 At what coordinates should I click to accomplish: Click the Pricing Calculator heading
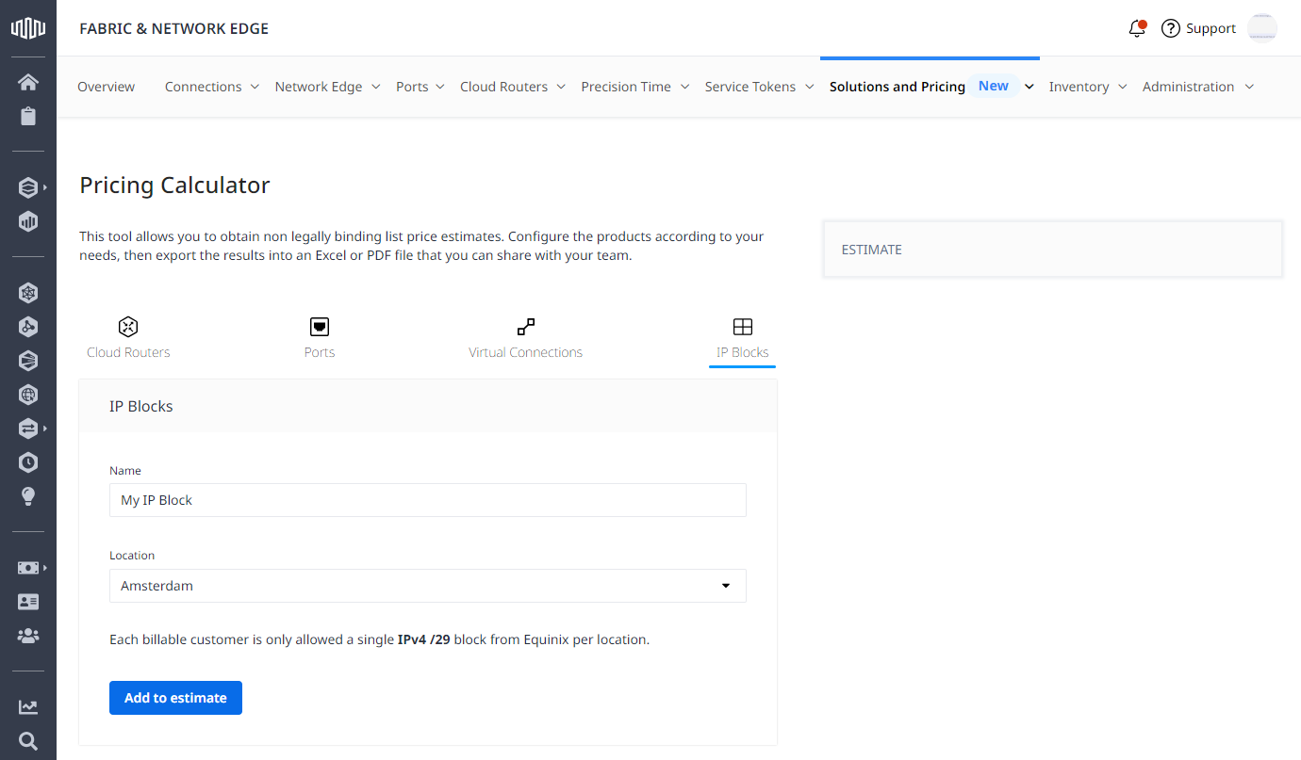[x=174, y=185]
